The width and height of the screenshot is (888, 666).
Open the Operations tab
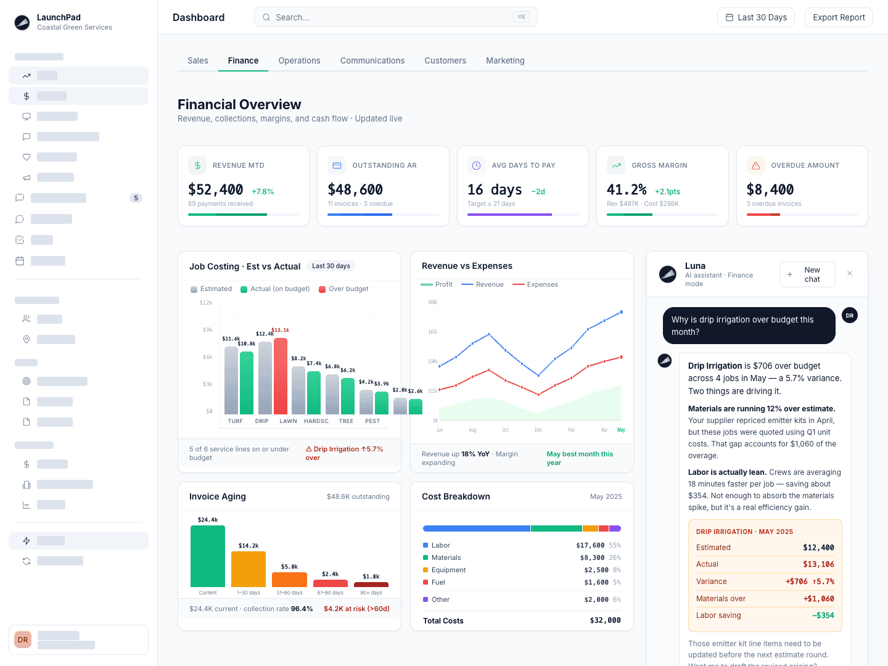[x=299, y=60]
